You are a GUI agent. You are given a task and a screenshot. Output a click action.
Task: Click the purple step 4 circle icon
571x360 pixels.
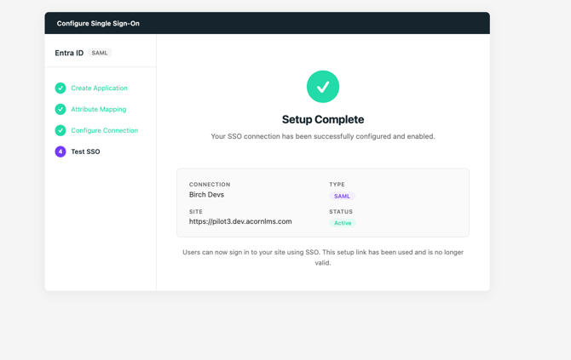(61, 151)
